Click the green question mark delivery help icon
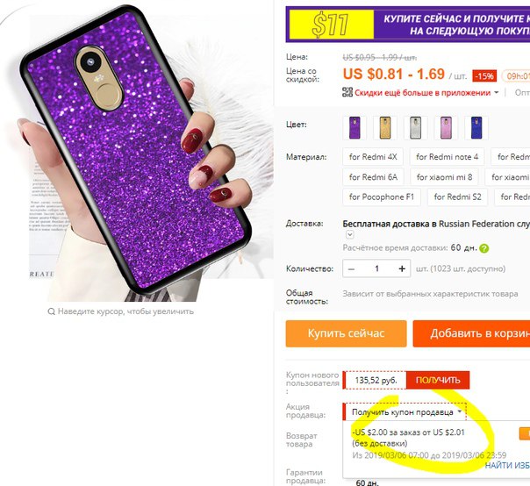 tap(484, 248)
